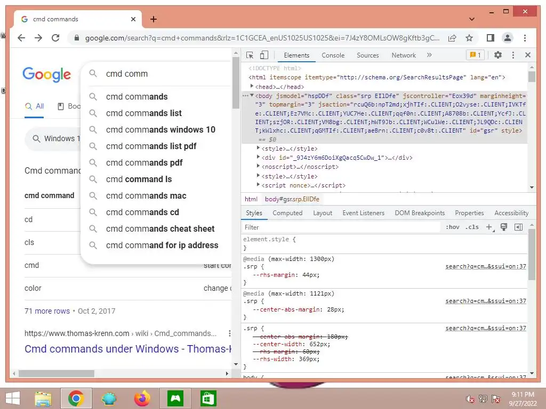This screenshot has height=409, width=546.
Task: Expand the script nonce element node
Action: click(258, 185)
